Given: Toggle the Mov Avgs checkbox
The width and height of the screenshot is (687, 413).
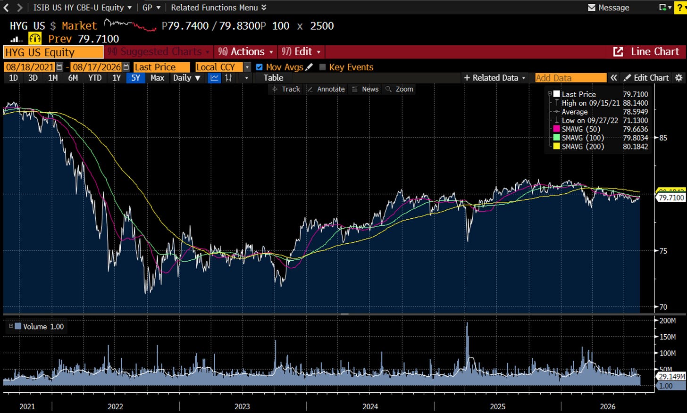Looking at the screenshot, I should point(259,67).
